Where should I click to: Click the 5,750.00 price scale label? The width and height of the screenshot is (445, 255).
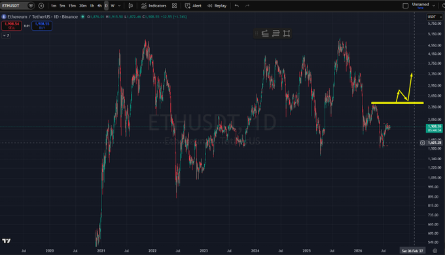[435, 24]
